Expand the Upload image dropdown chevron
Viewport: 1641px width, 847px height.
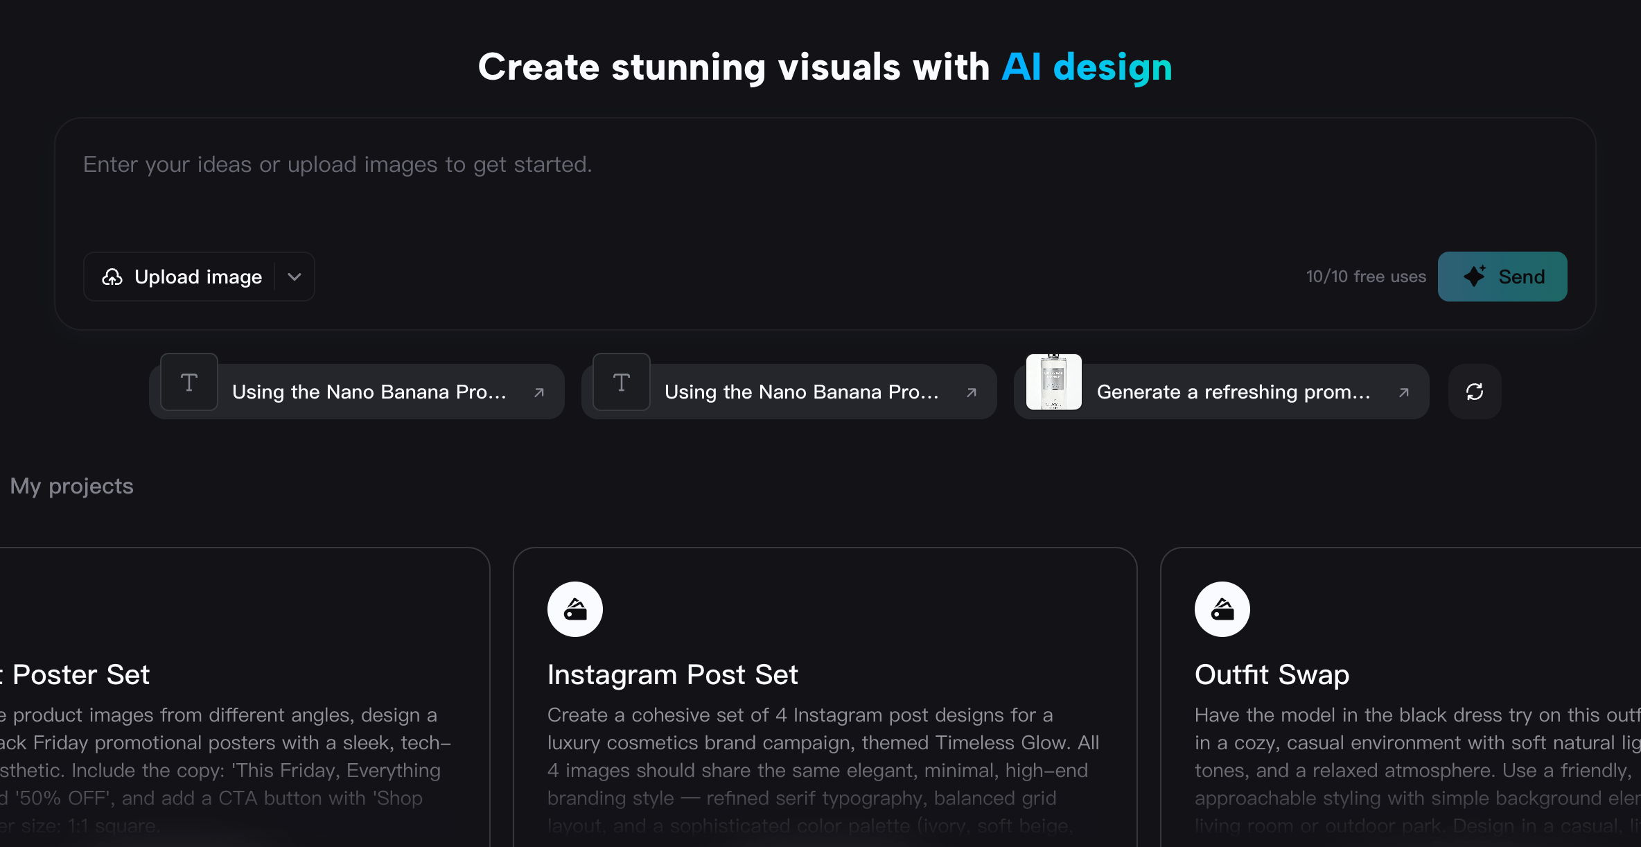pyautogui.click(x=293, y=277)
